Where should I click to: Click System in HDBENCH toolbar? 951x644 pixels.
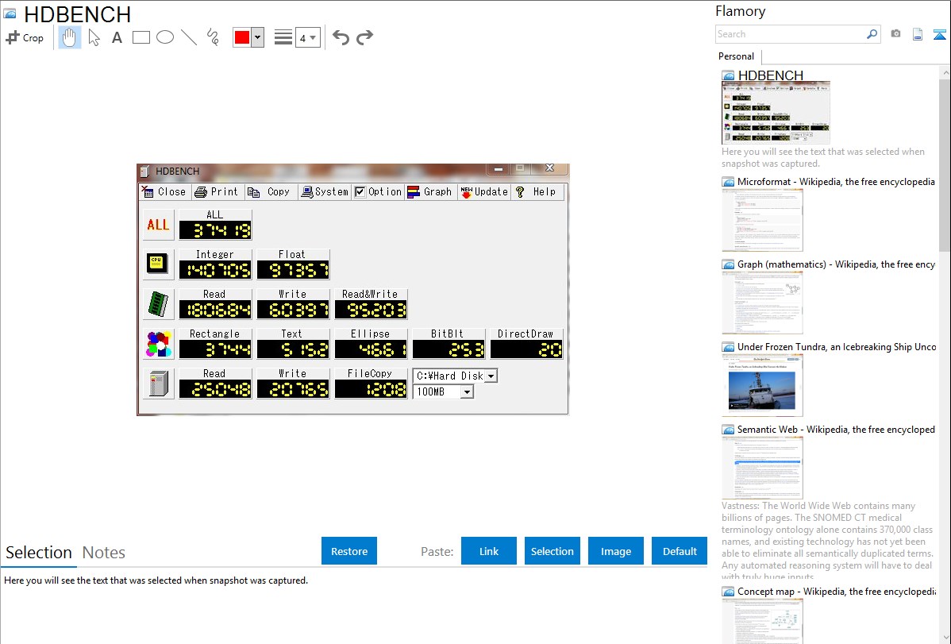(325, 192)
